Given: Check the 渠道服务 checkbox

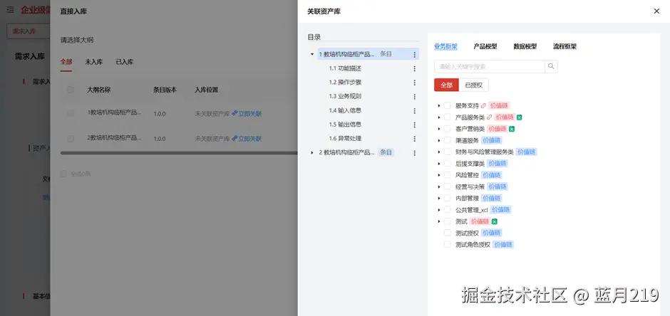Looking at the screenshot, I should (448, 140).
